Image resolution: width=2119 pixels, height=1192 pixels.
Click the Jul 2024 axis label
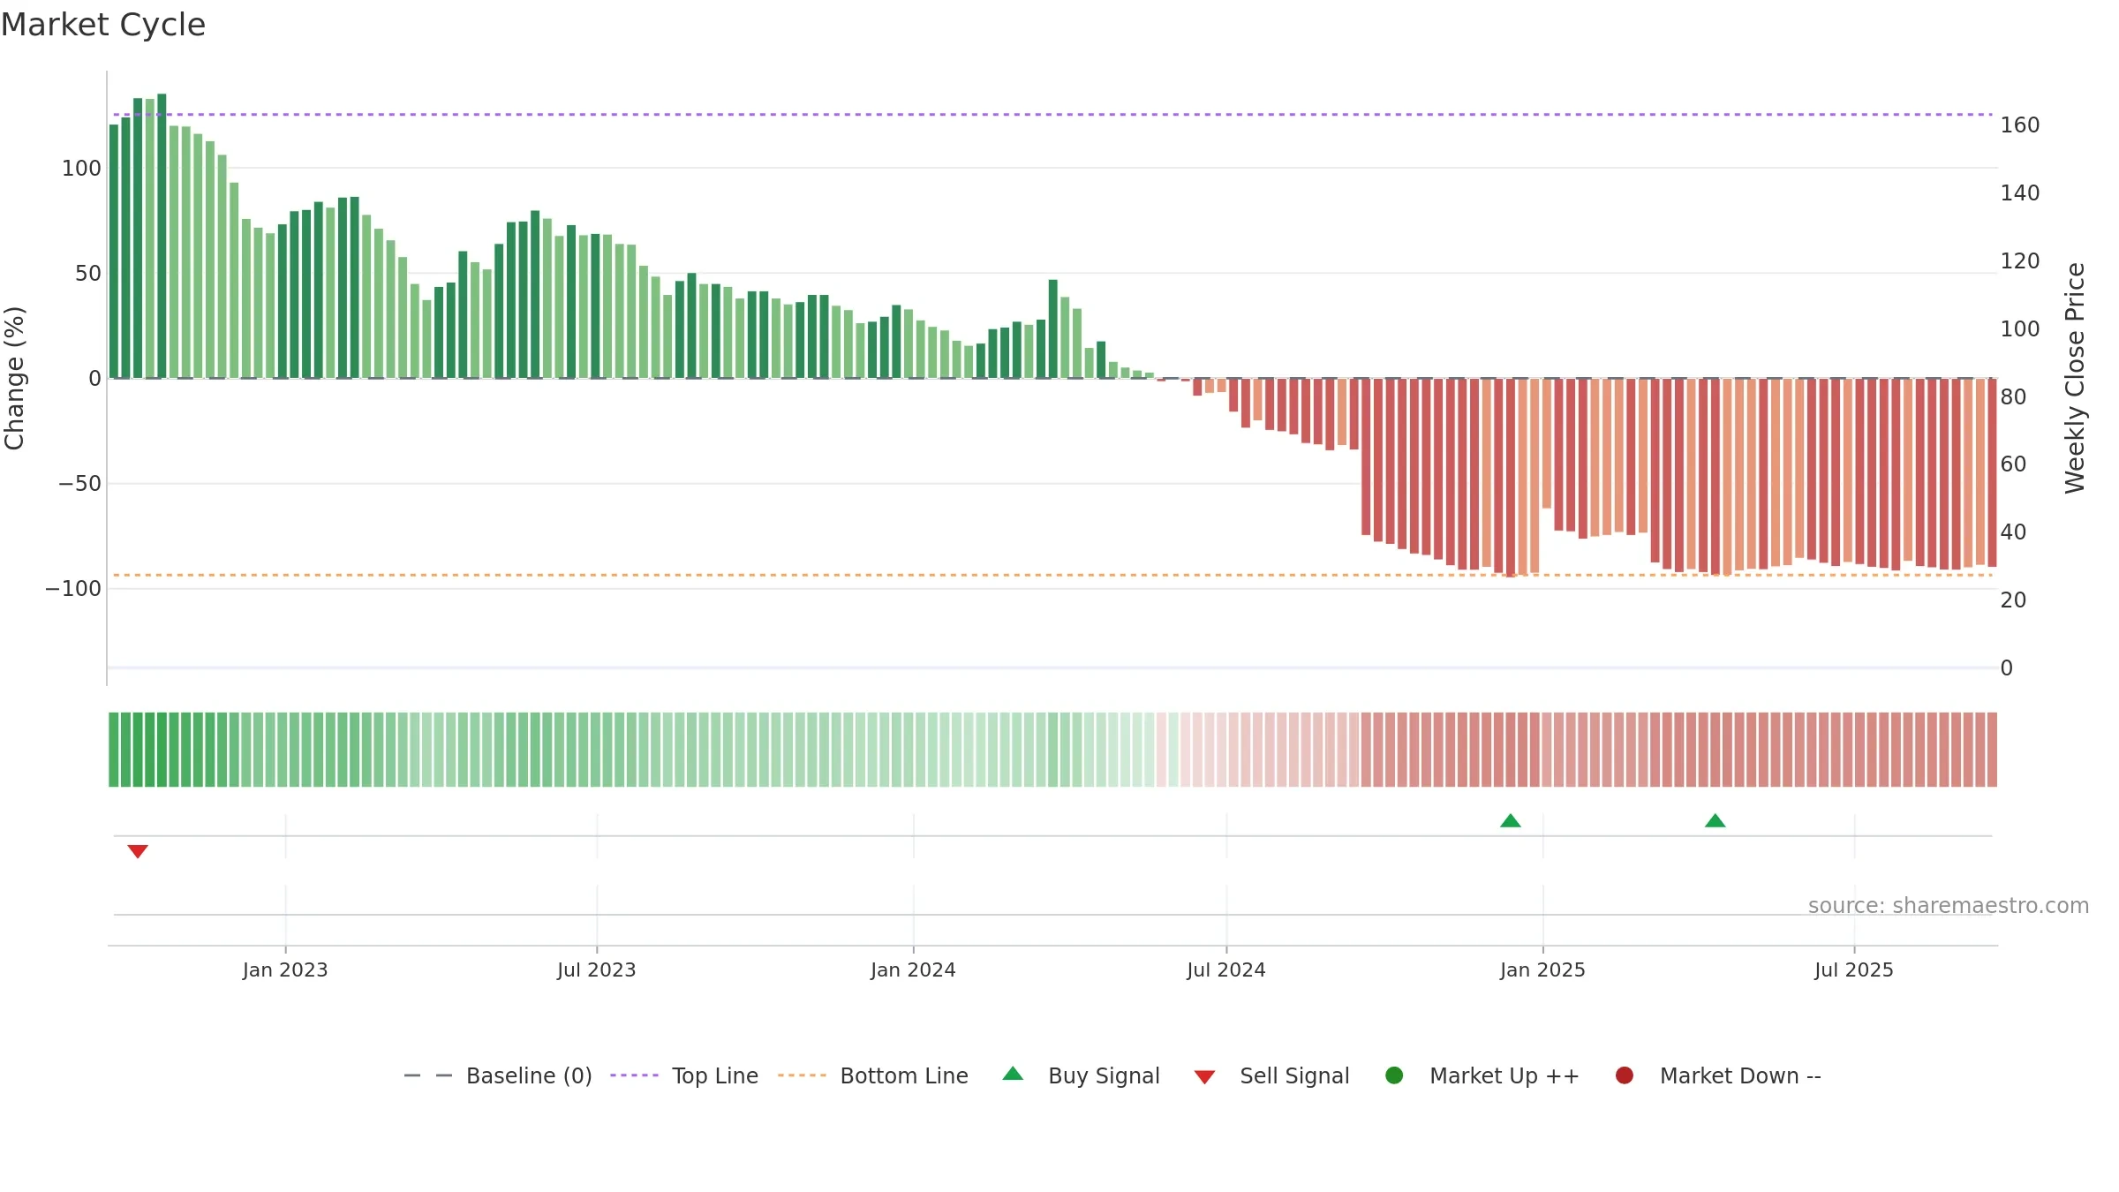click(1226, 970)
